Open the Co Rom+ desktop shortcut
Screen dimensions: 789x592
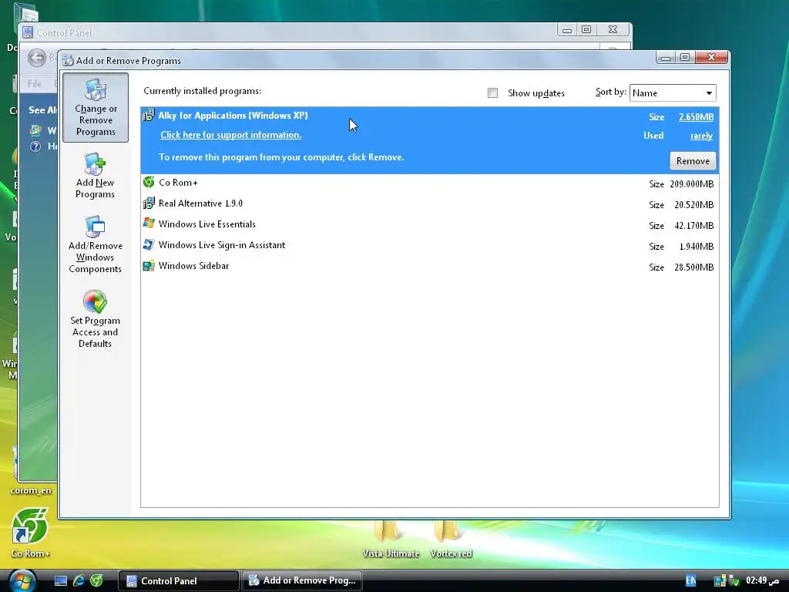point(30,533)
